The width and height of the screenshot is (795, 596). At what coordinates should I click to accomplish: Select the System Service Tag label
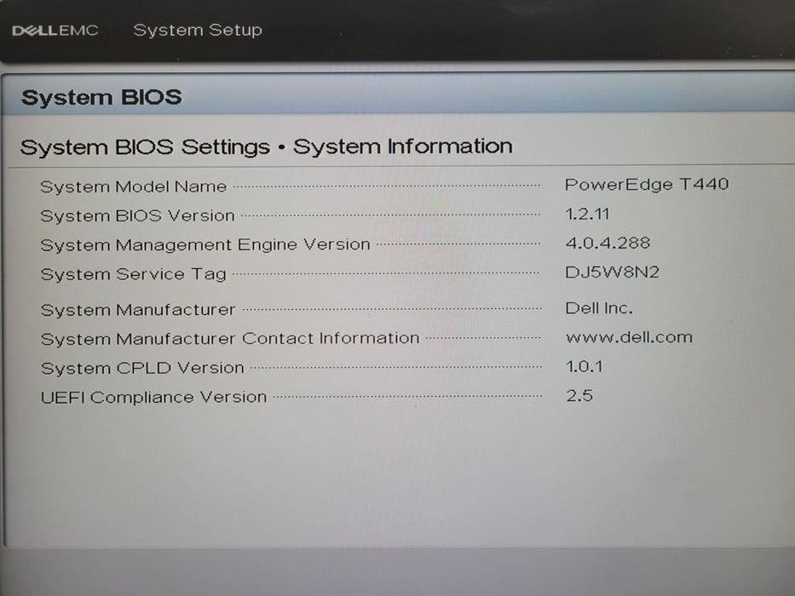133,274
